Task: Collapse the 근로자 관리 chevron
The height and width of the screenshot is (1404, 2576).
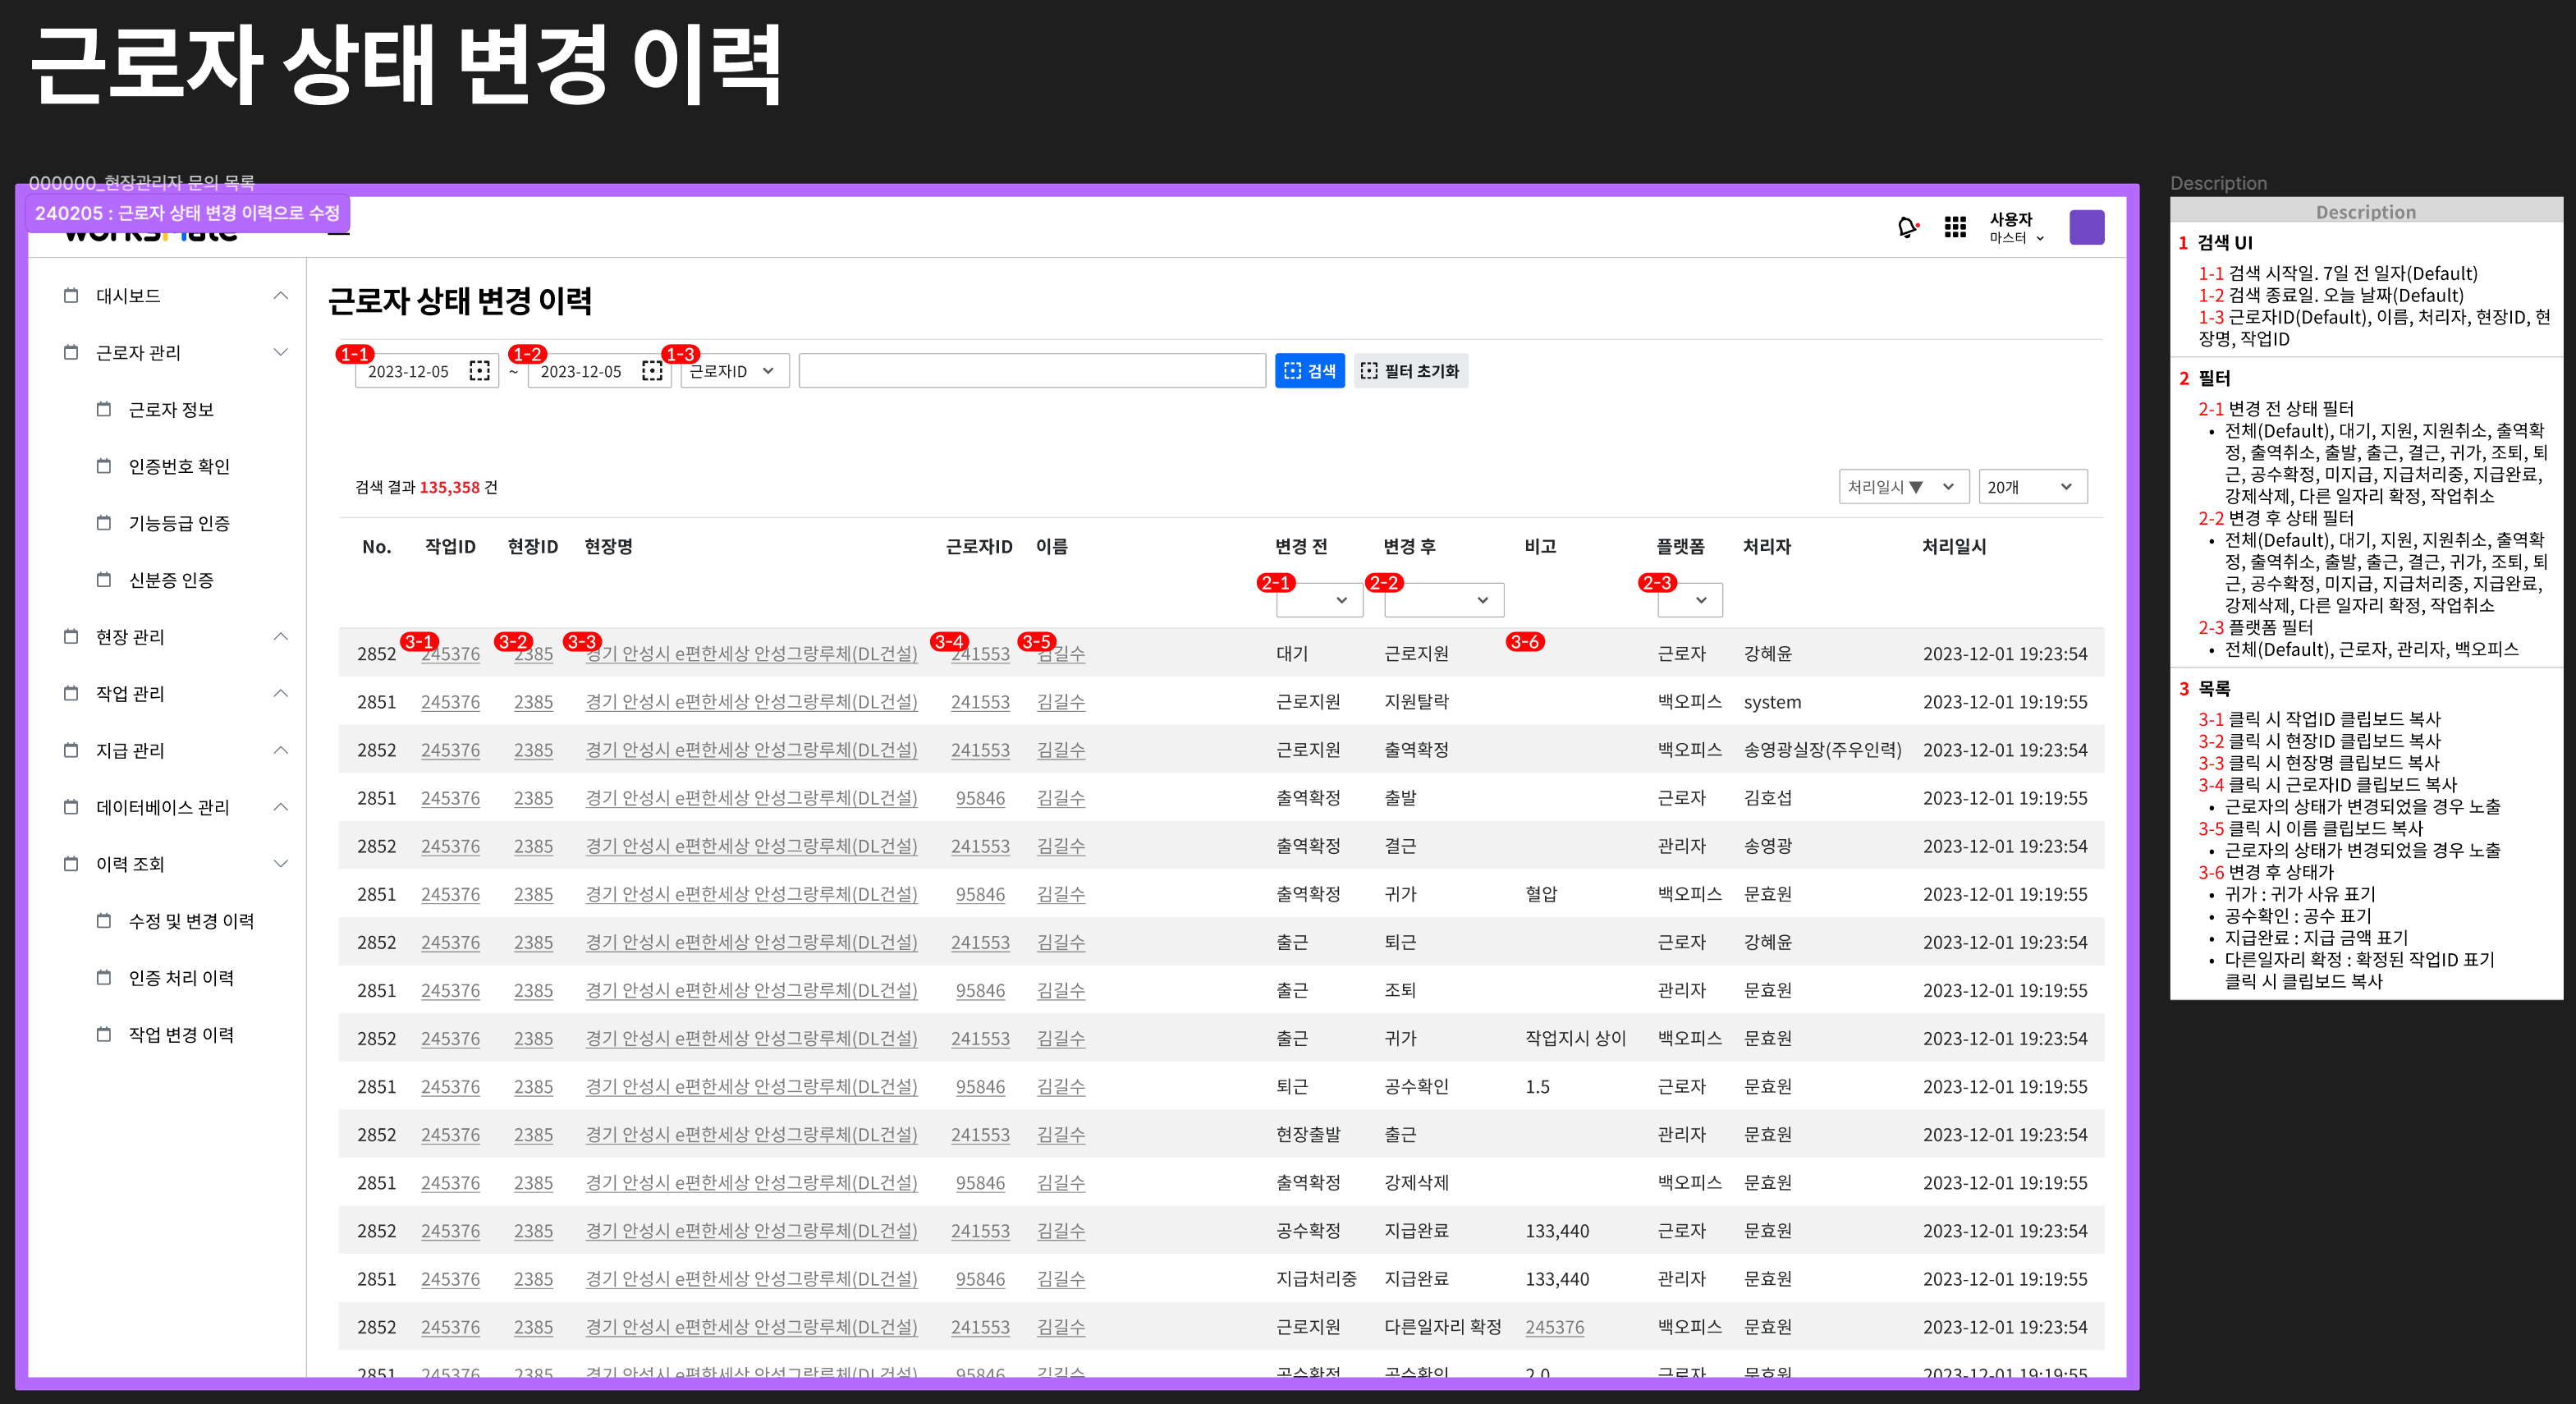Action: pos(281,353)
